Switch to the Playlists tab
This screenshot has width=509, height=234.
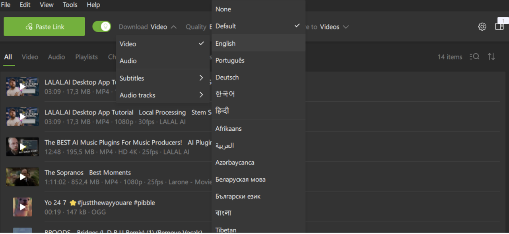coord(86,57)
